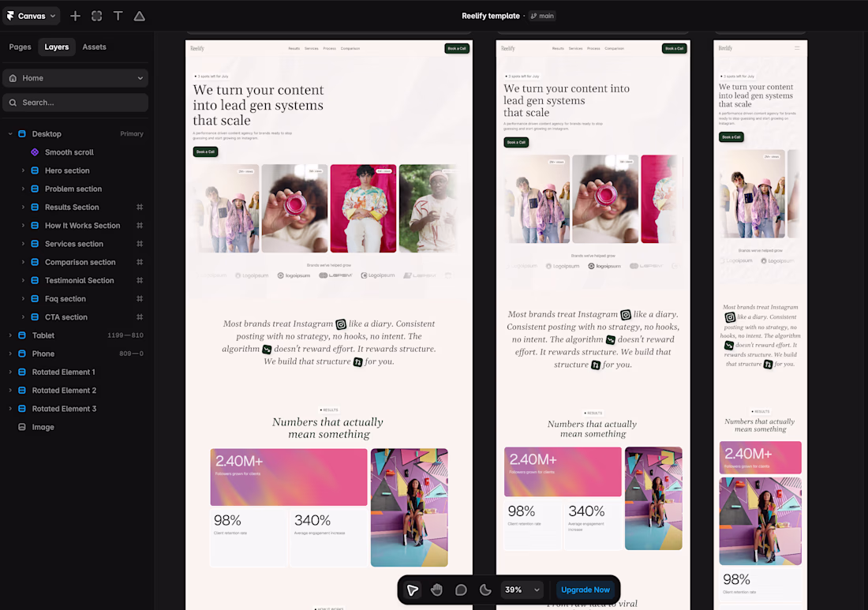Click the Home page icon in selector
The height and width of the screenshot is (610, 868).
[13, 78]
